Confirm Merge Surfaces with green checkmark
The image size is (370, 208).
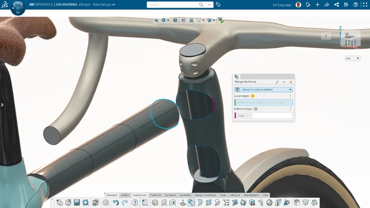(284, 82)
